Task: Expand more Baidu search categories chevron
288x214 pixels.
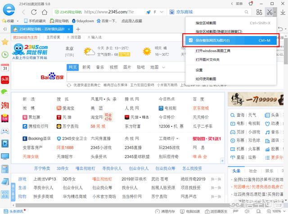Action: point(163,67)
